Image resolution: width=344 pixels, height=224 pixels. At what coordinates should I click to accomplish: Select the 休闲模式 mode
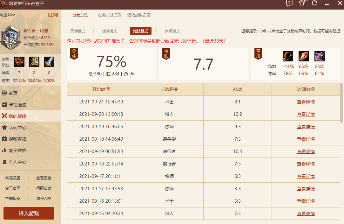(x=172, y=31)
